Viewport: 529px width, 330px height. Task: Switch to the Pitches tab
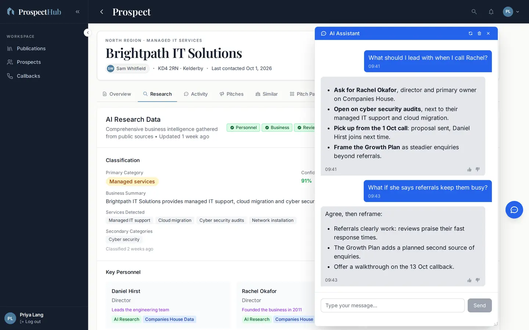pyautogui.click(x=231, y=94)
